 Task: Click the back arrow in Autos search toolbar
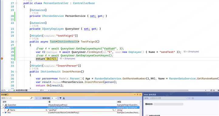(37, 98)
